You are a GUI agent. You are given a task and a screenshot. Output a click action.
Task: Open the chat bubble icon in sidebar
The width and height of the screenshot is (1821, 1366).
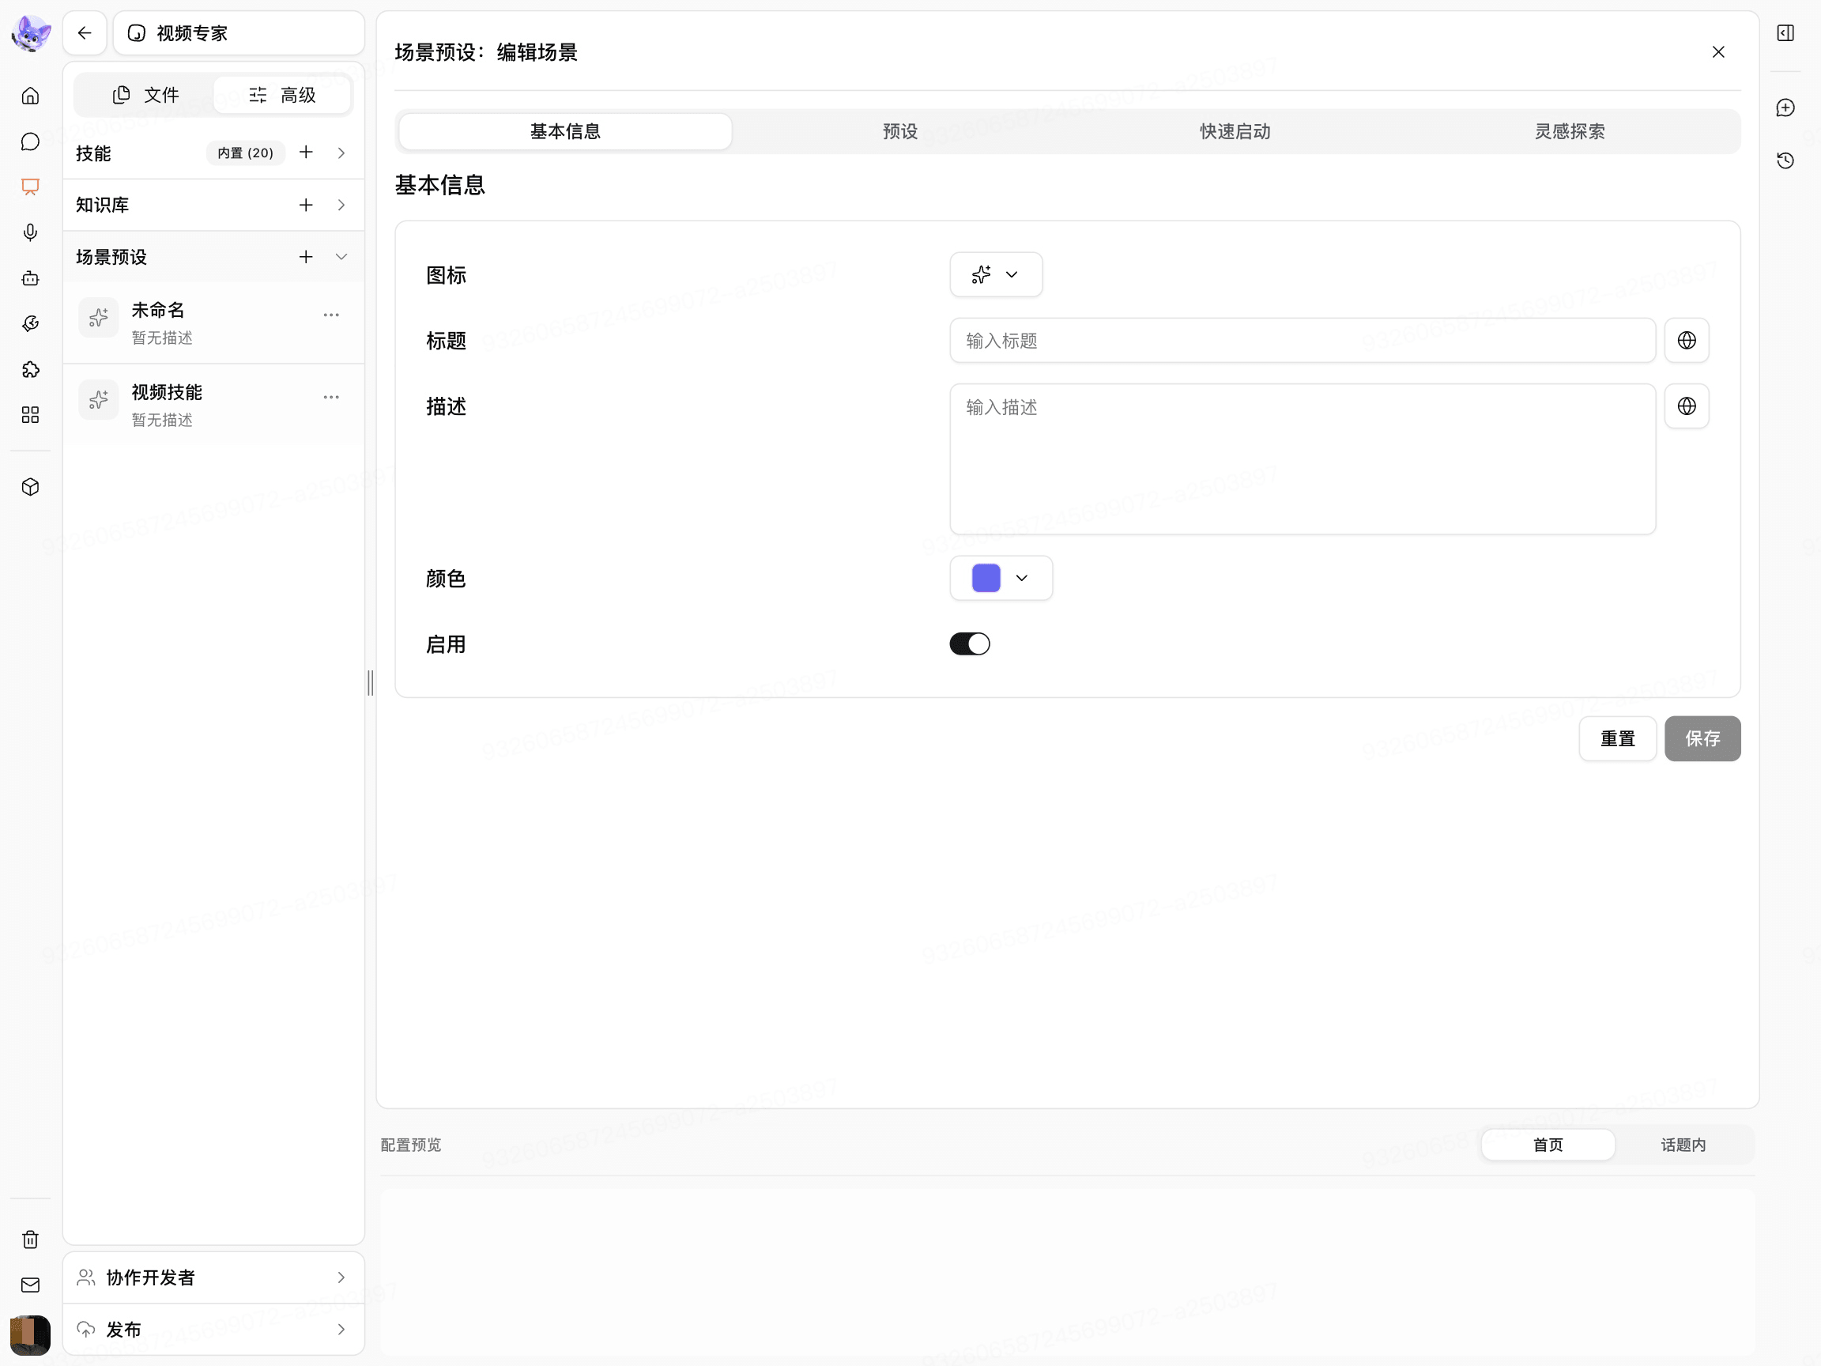31,142
